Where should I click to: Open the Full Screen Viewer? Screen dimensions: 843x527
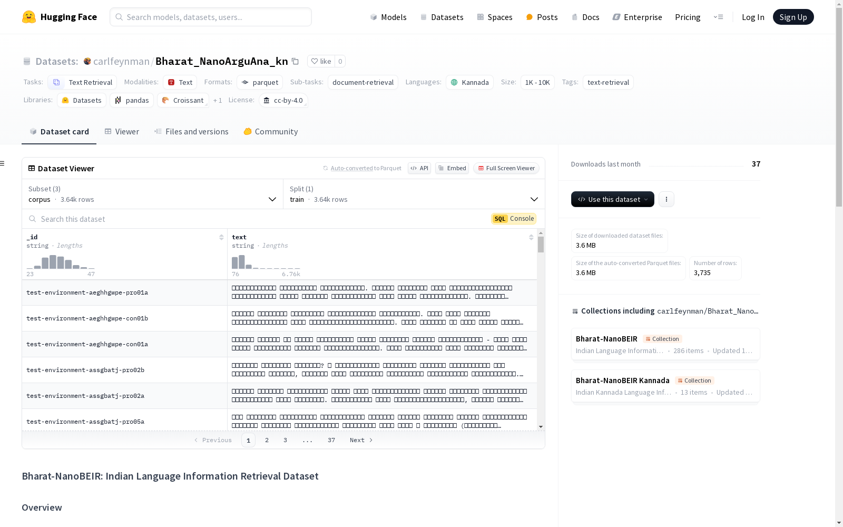pos(506,168)
